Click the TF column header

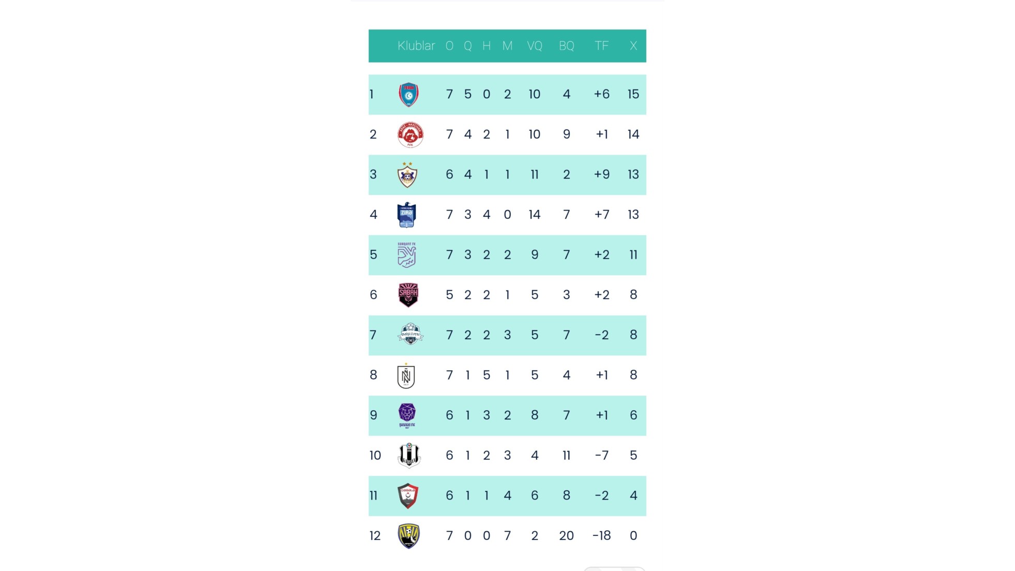tap(601, 46)
